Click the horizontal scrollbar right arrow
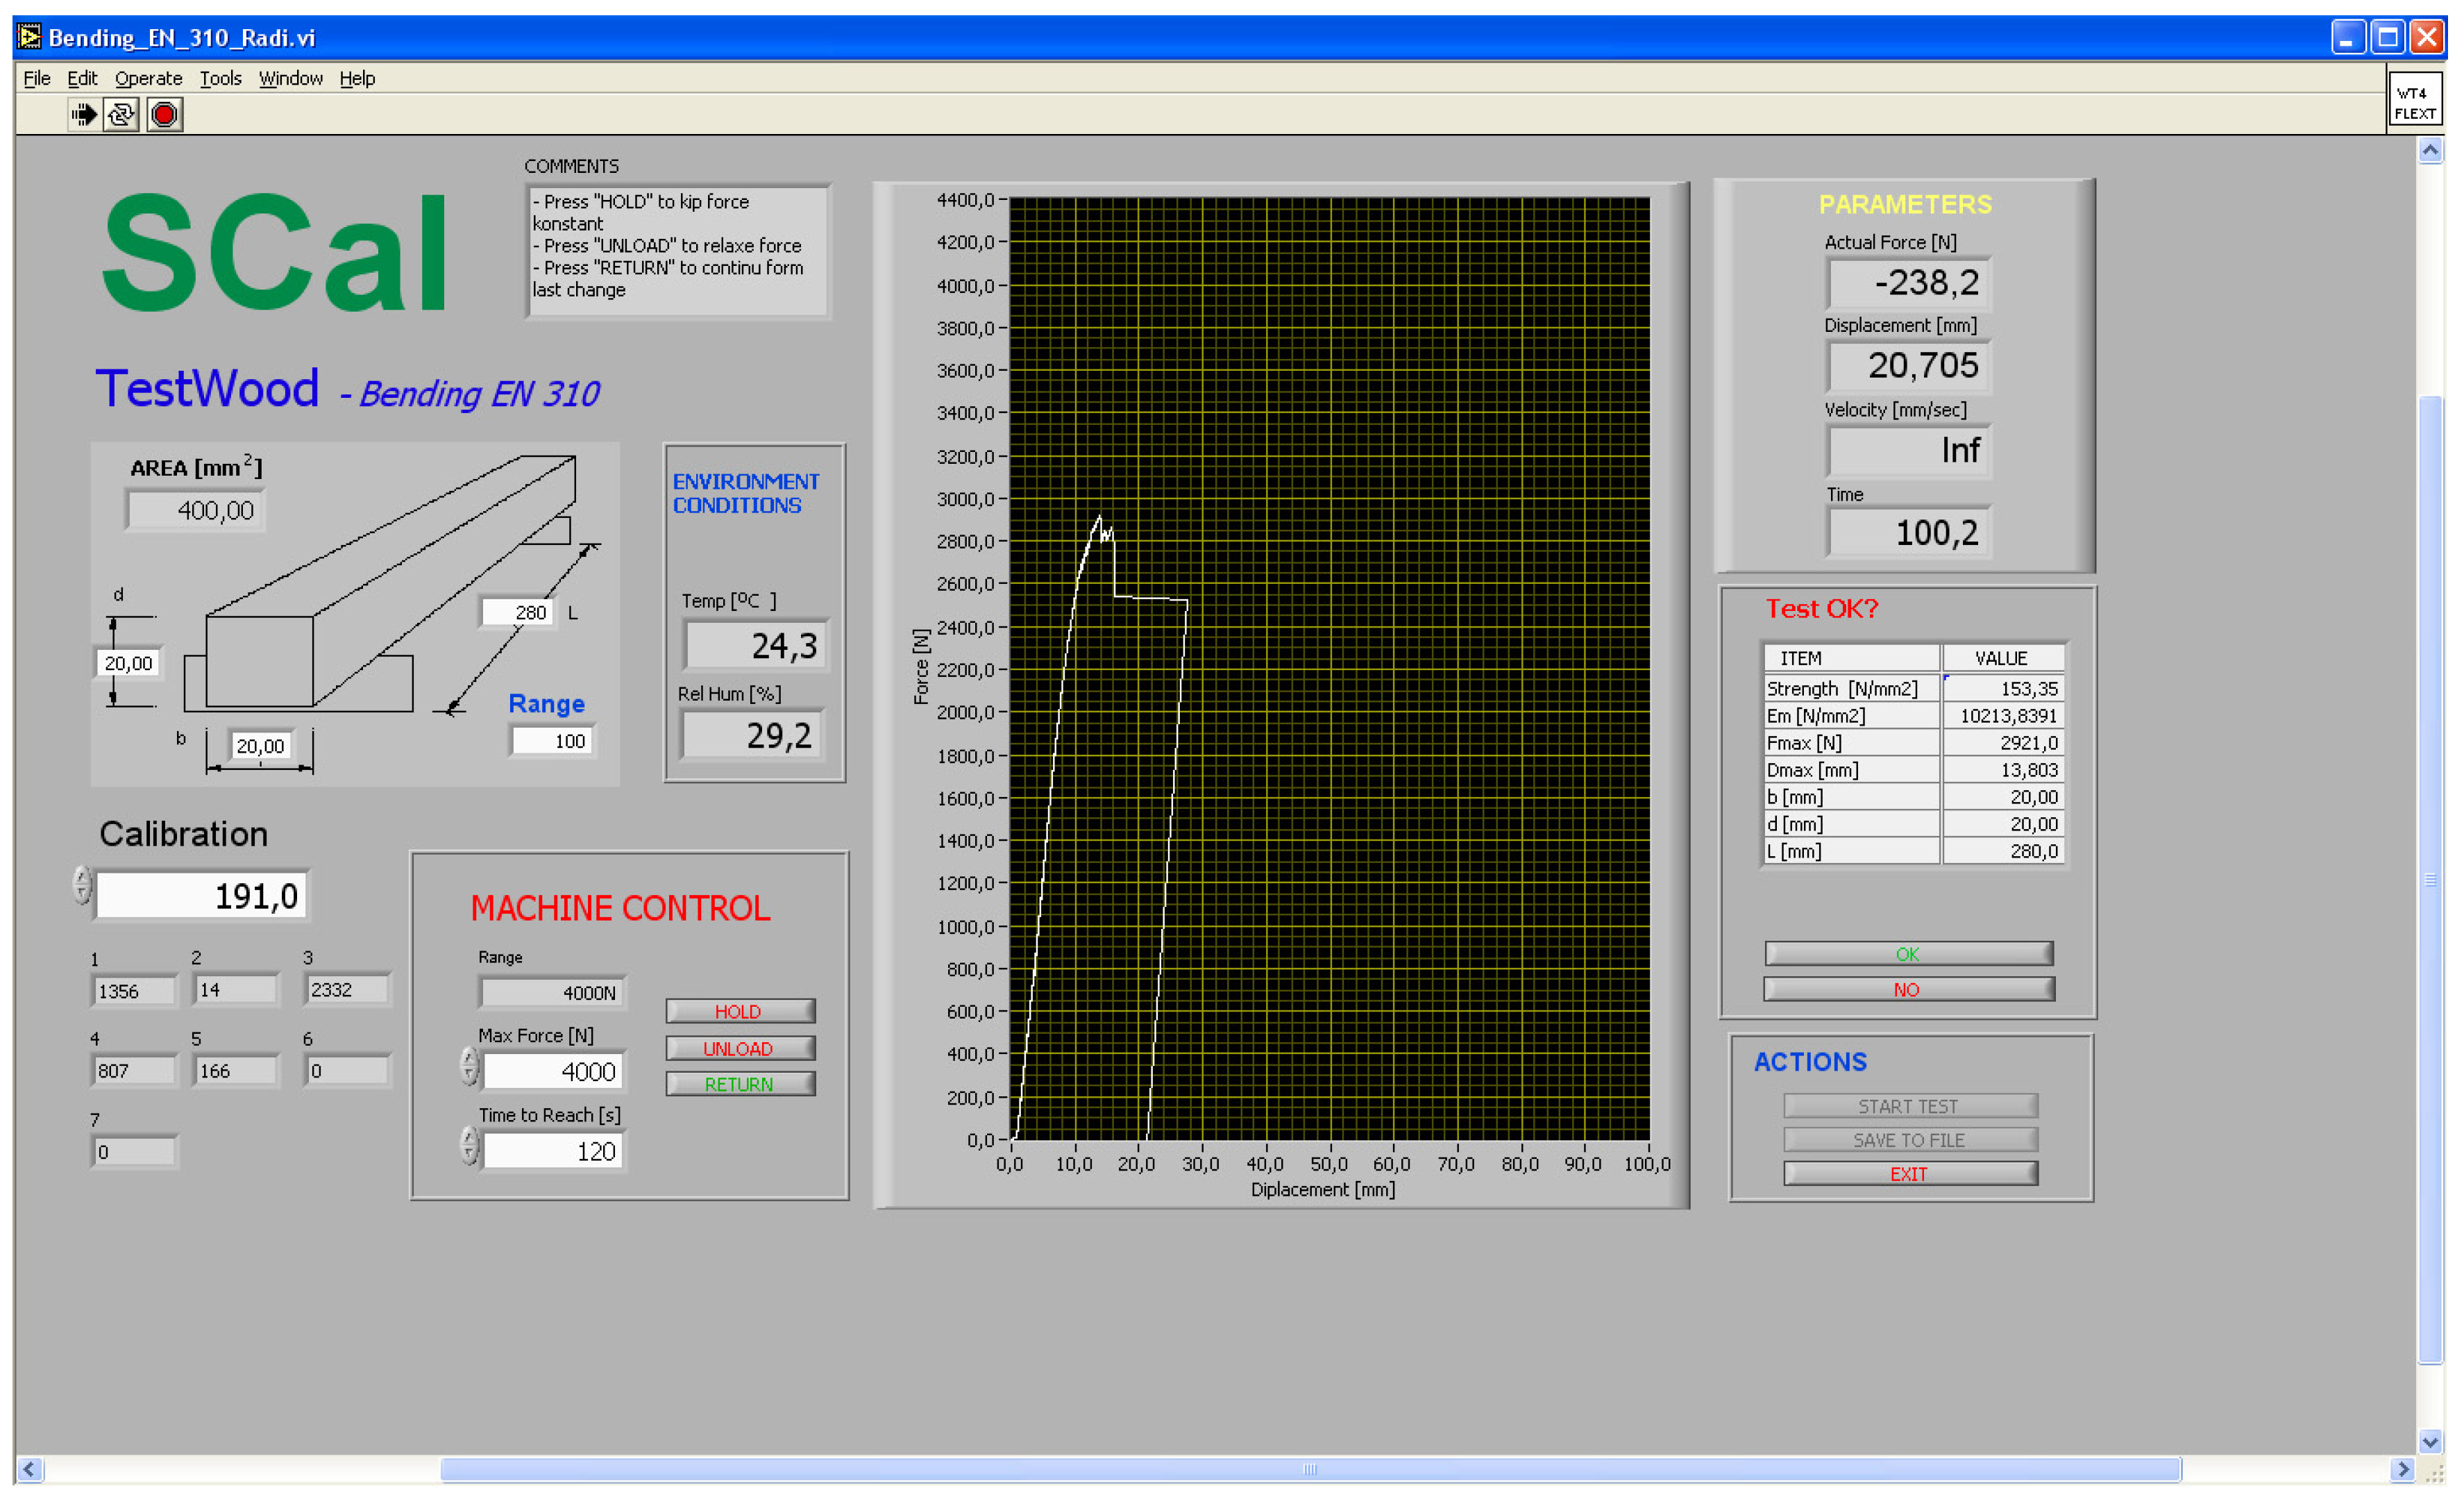The image size is (2464, 1506). 2402,1469
